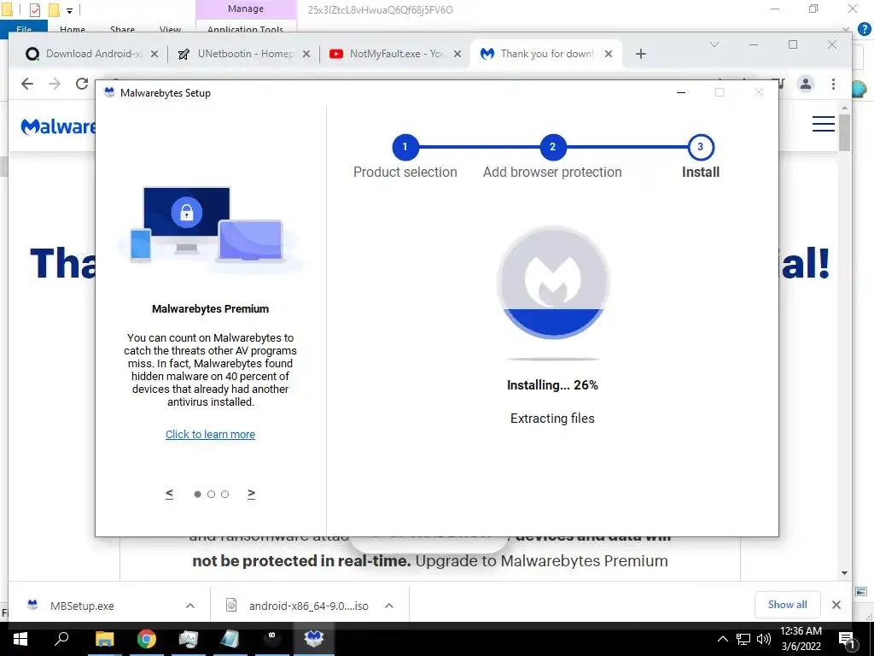874x656 pixels.
Task: Click Malwarebytes setup taskbar icon
Action: [314, 639]
